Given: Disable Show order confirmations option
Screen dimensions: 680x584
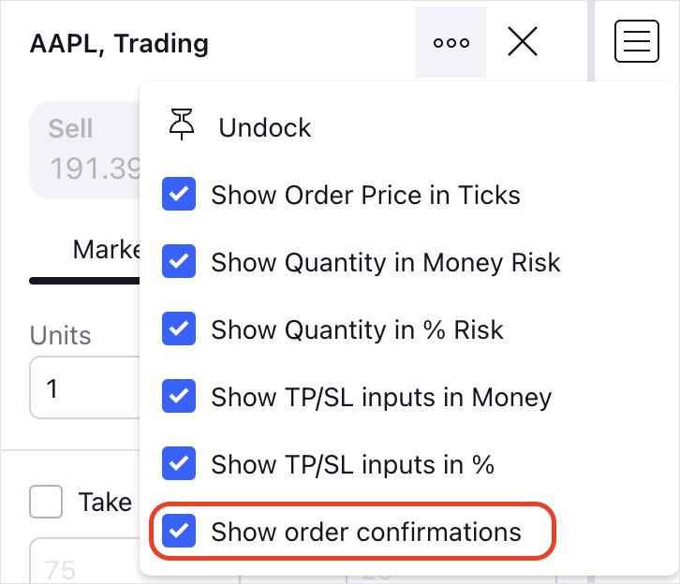Looking at the screenshot, I should (x=179, y=533).
